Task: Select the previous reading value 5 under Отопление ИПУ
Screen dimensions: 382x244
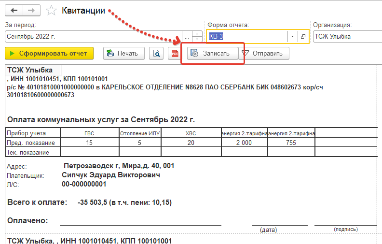Action: [140, 143]
